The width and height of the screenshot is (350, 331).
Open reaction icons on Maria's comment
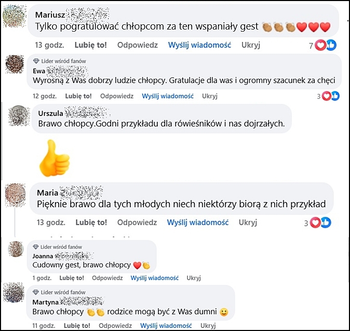(320, 223)
